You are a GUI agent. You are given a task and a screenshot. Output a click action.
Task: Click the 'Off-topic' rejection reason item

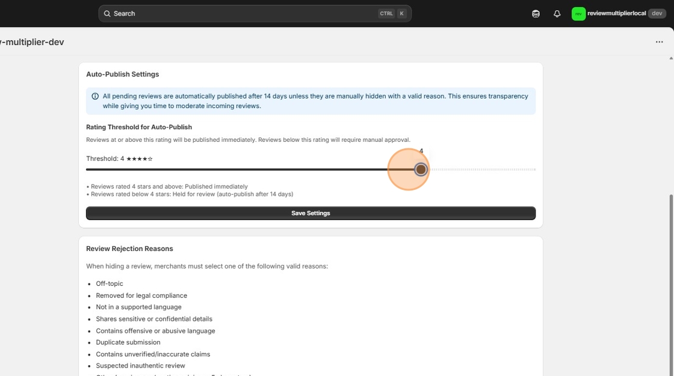point(110,283)
